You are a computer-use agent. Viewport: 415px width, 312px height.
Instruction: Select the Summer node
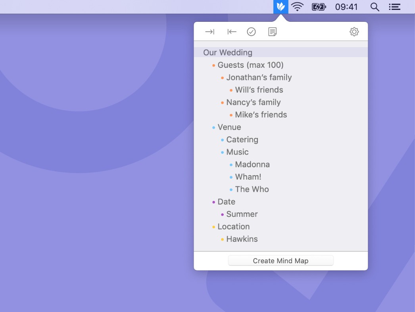242,214
